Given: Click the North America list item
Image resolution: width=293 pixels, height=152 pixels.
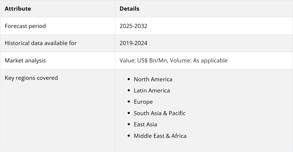Looking at the screenshot, I should coord(153,80).
